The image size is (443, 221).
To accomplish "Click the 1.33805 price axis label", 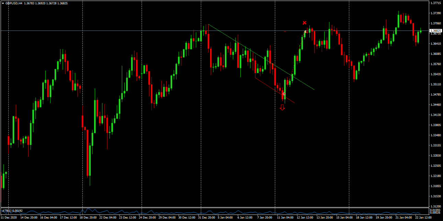I will click(x=435, y=125).
